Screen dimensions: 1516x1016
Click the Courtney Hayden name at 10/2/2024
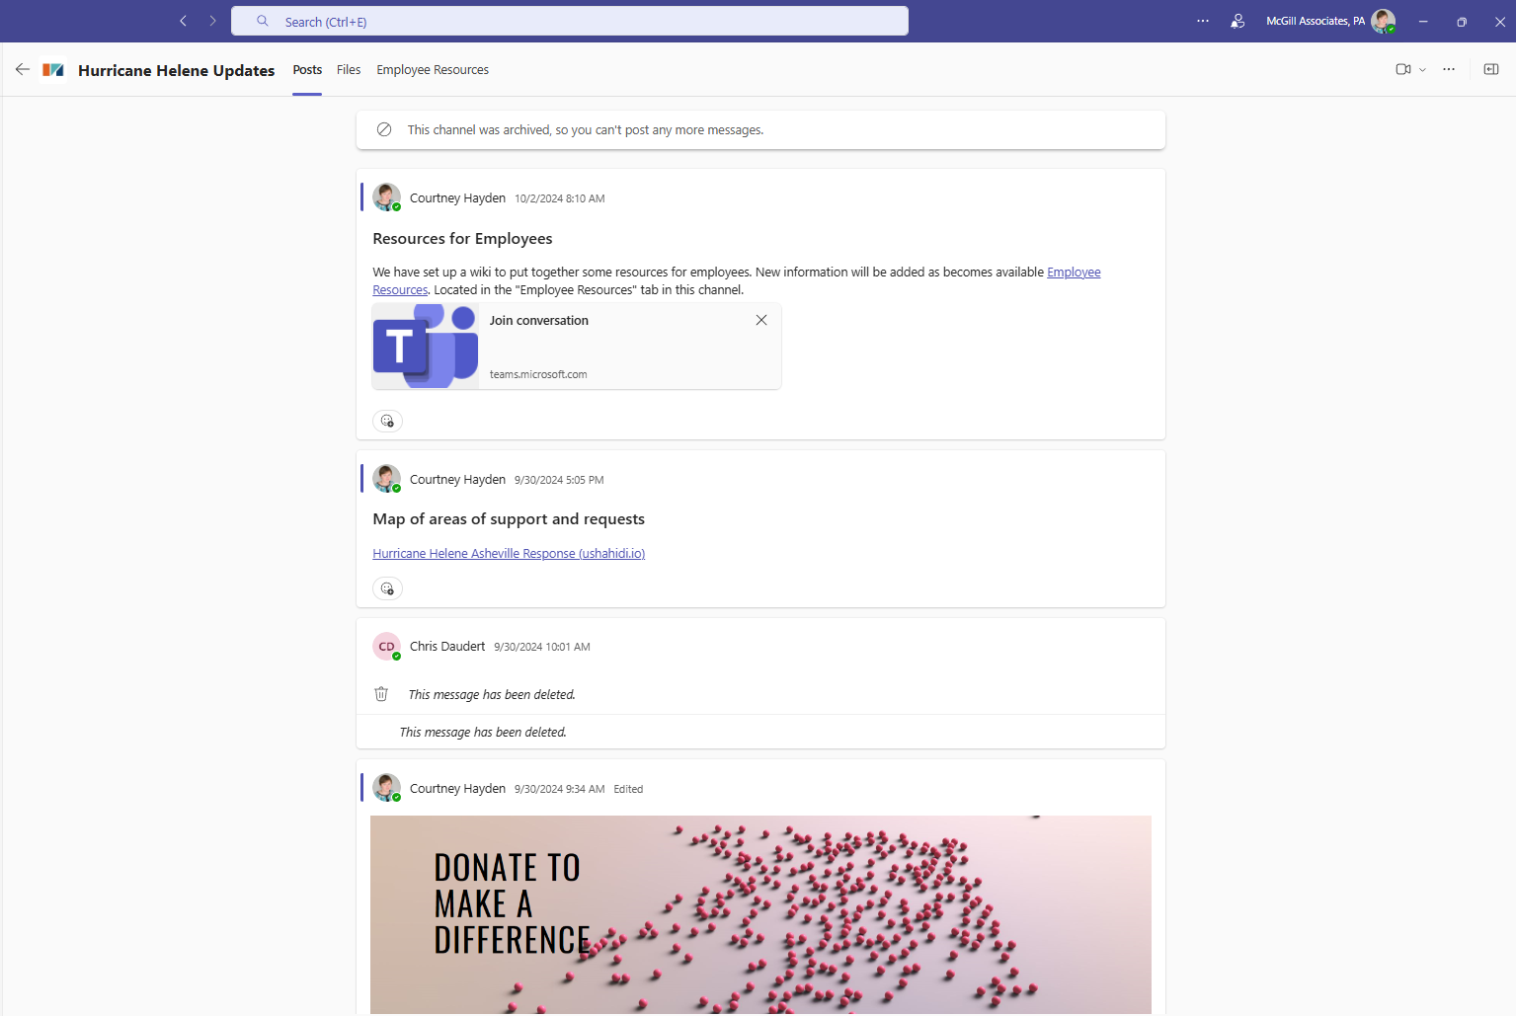click(457, 198)
